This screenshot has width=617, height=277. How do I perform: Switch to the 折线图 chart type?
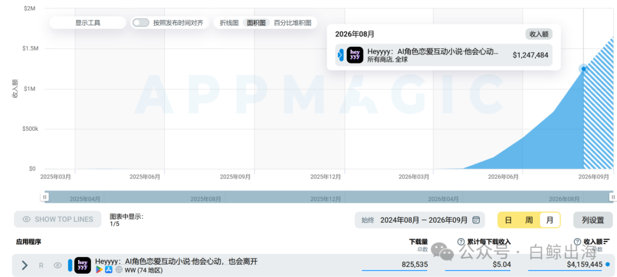[x=229, y=23]
